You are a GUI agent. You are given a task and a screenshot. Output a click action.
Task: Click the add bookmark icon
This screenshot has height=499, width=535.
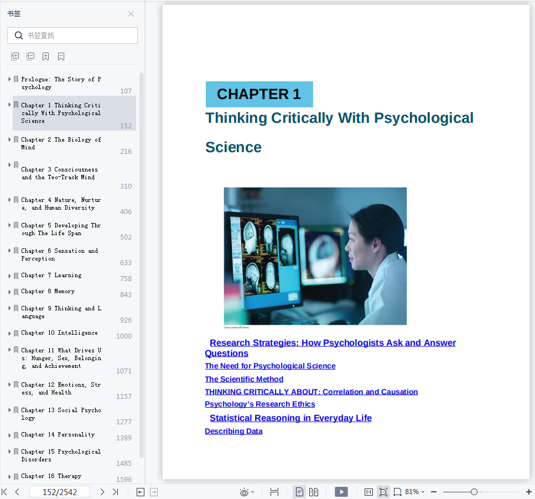tap(46, 56)
